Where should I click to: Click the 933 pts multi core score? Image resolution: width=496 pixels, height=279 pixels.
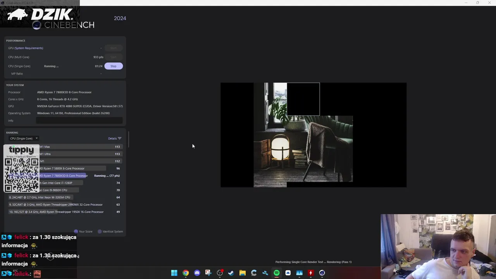coord(98,57)
